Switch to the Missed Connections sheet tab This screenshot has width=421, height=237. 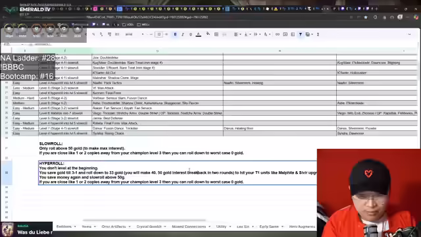point(189,226)
